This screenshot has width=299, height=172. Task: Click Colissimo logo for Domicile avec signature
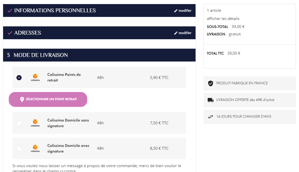pos(35,148)
